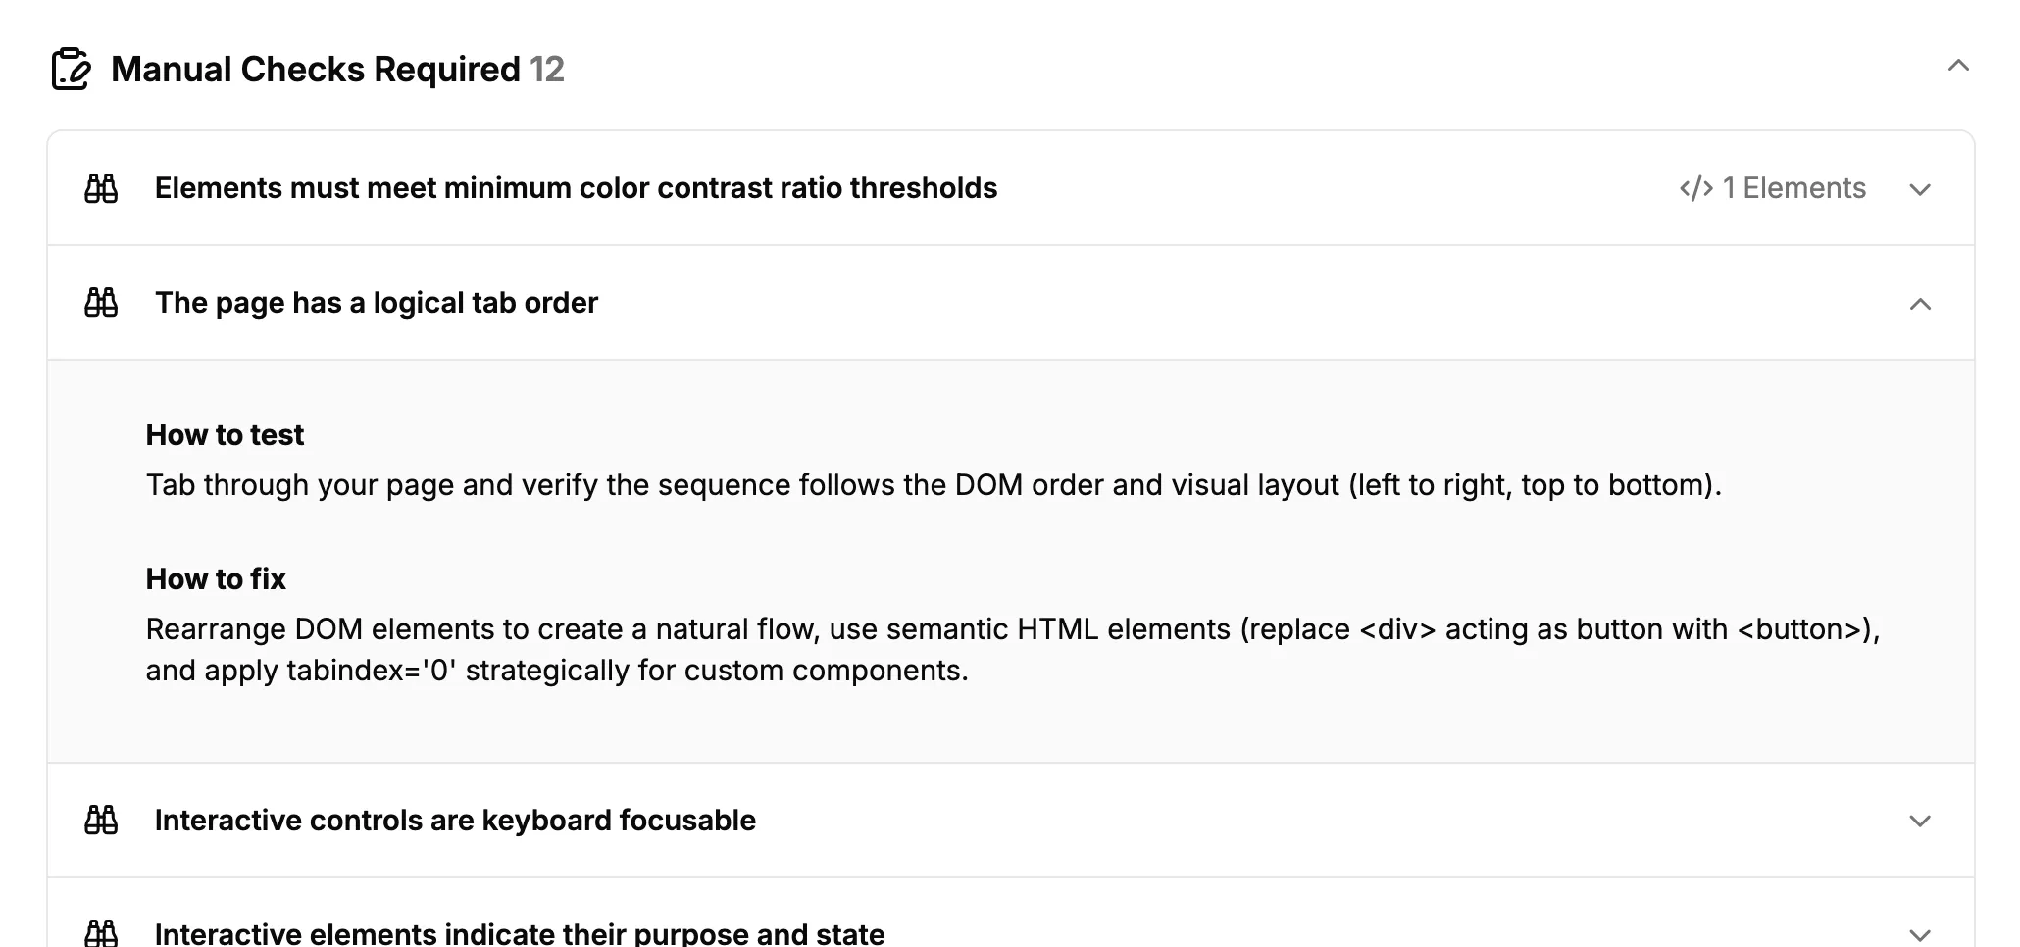Click the How to fix heading
Viewport: 2020px width, 947px height.
pyautogui.click(x=215, y=579)
